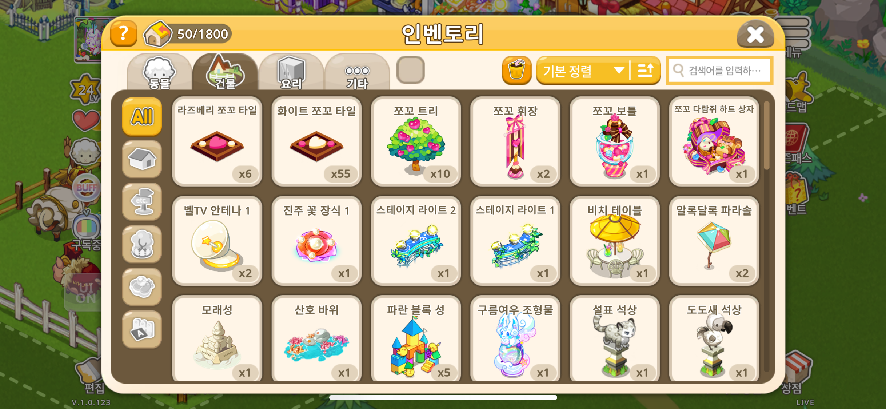Click the trash bucket icon
Viewport: 886px width, 409px height.
(516, 71)
